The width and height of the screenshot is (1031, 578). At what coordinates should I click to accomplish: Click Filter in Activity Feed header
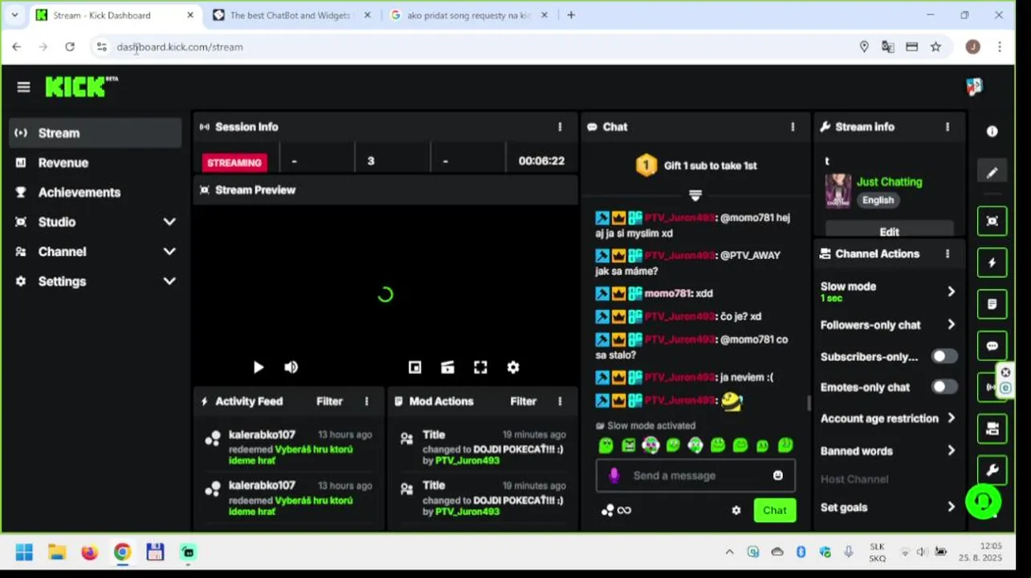coord(329,401)
